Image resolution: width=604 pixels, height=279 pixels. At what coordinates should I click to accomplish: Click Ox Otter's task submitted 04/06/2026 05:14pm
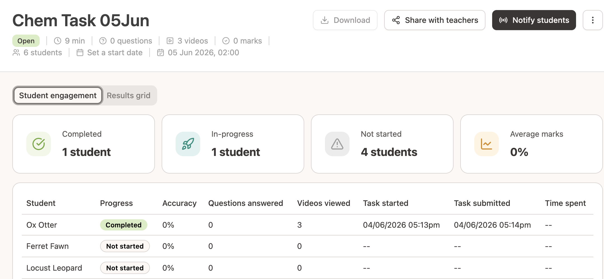coord(492,225)
